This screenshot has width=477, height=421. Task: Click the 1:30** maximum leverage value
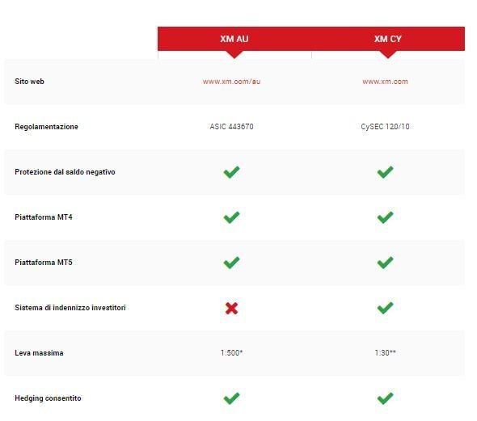click(385, 353)
